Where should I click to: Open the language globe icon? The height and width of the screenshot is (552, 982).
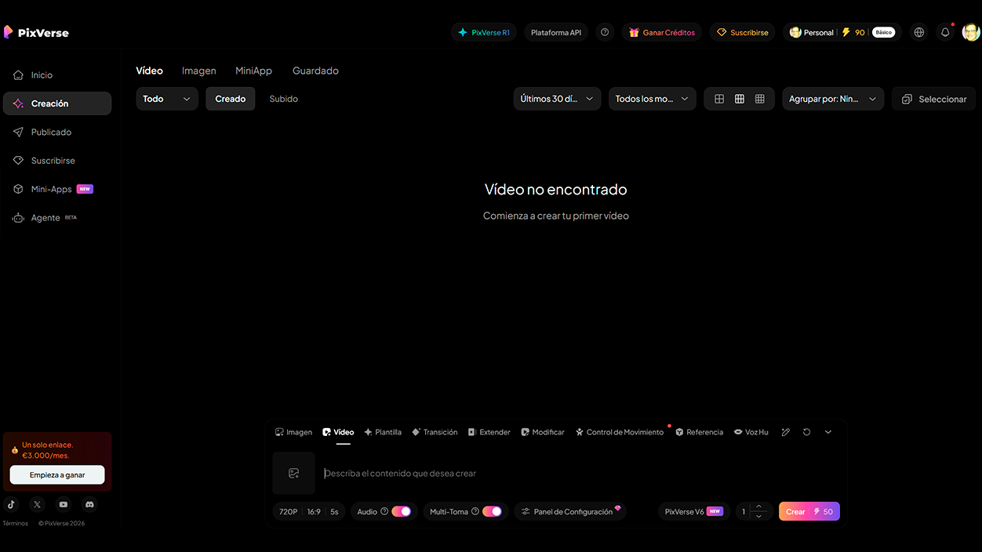pyautogui.click(x=919, y=32)
